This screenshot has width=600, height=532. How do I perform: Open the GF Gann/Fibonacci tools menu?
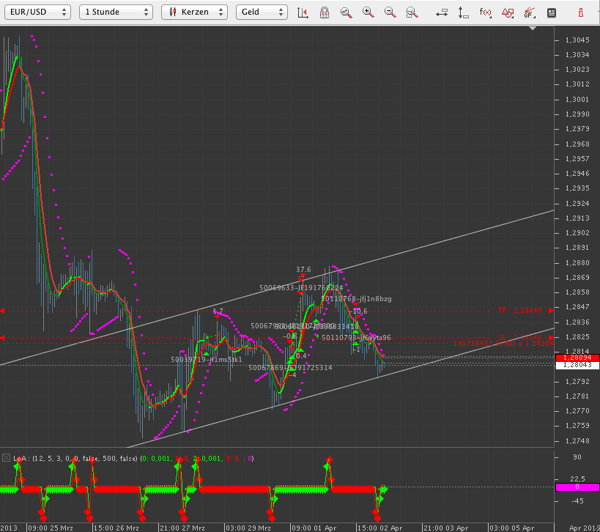pyautogui.click(x=530, y=12)
